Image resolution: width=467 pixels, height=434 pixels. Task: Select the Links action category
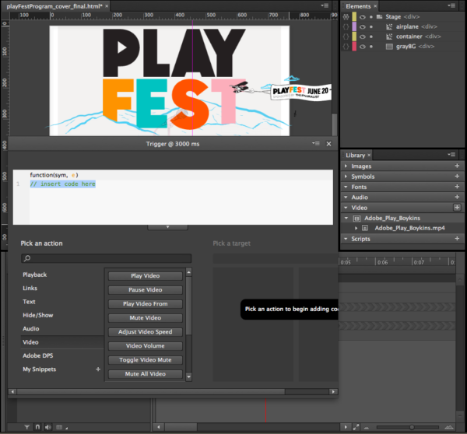click(x=30, y=288)
